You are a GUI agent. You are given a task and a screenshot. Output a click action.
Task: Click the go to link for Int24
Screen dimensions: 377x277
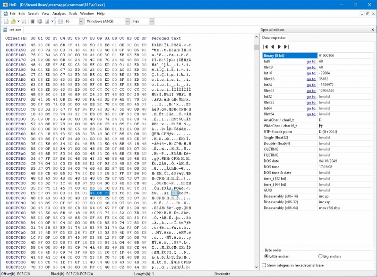311,85
